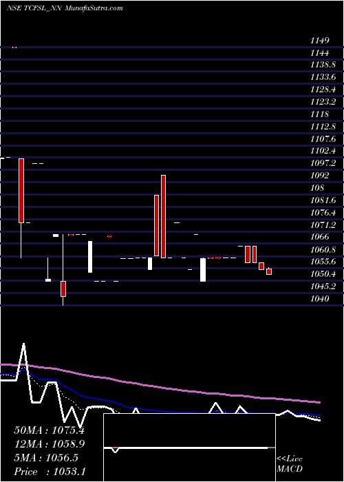Click the 1055.6 price axis label

click(x=323, y=261)
